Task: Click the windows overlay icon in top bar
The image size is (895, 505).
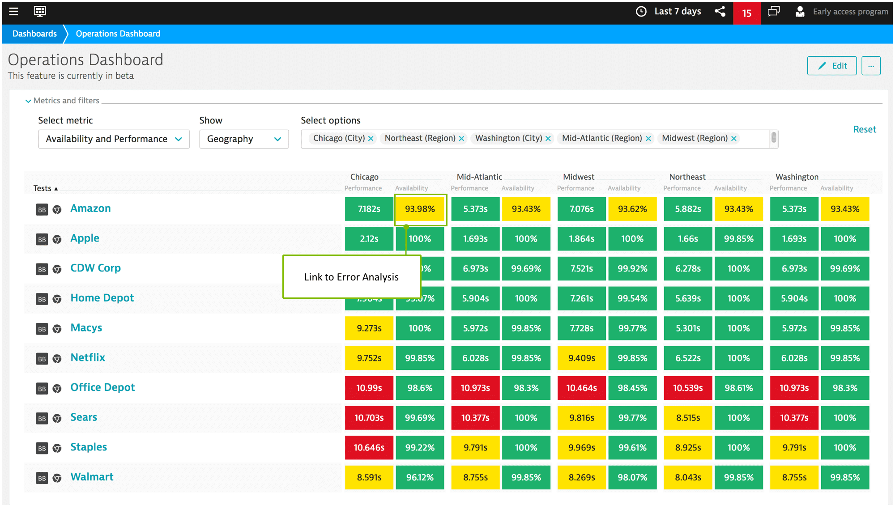Action: 774,12
